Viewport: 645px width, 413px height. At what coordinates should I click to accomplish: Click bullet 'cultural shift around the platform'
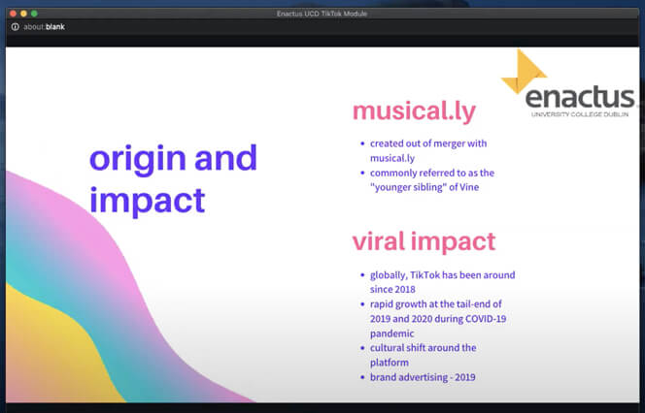click(419, 355)
